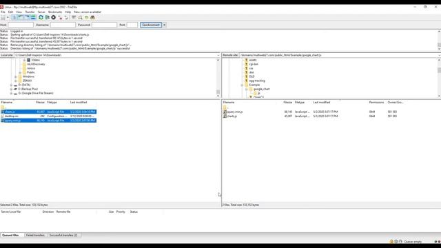Image resolution: width=441 pixels, height=248 pixels.
Task: Click the Quickconnect button
Action: 151,25
